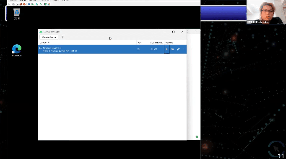Click the device's size on disk value

(153, 49)
